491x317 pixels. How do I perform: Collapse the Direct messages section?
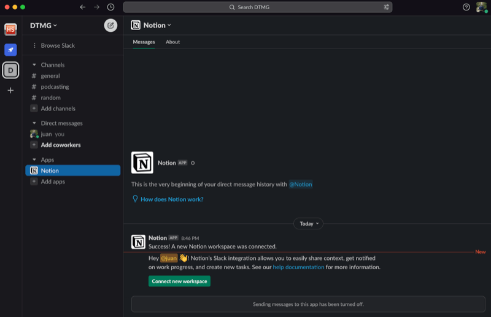point(34,123)
